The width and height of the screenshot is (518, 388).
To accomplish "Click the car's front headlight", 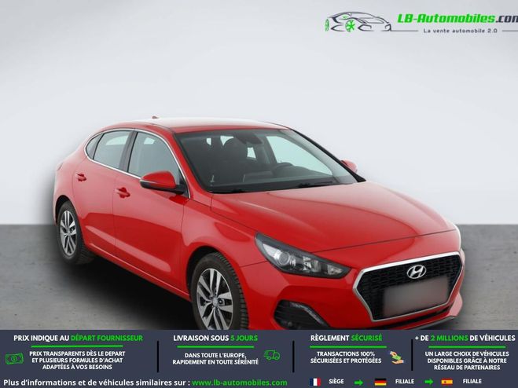I will point(303,258).
